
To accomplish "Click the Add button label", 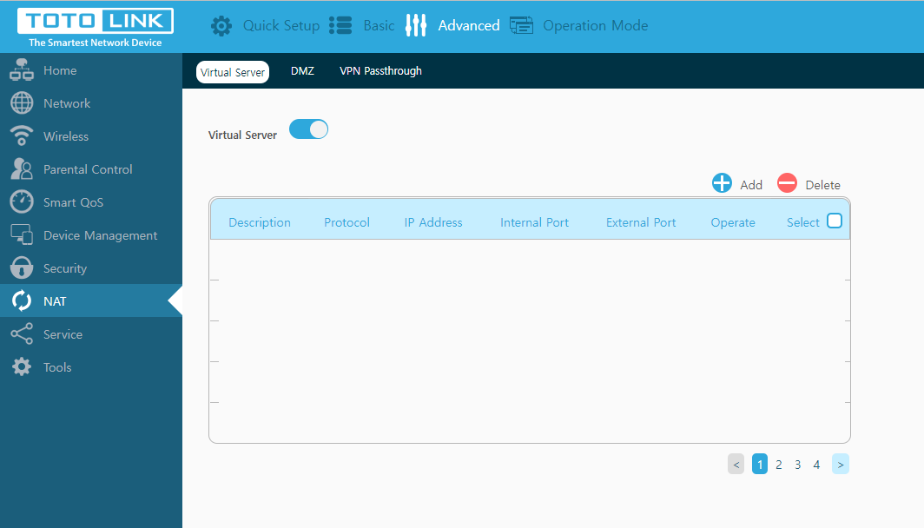I will click(x=751, y=185).
